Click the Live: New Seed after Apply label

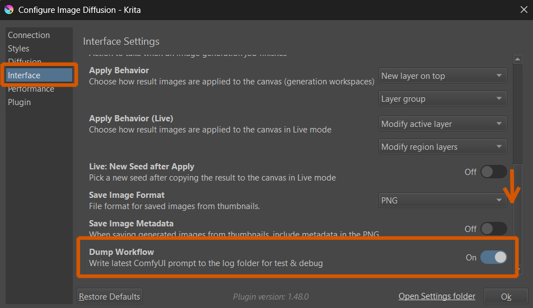(142, 167)
